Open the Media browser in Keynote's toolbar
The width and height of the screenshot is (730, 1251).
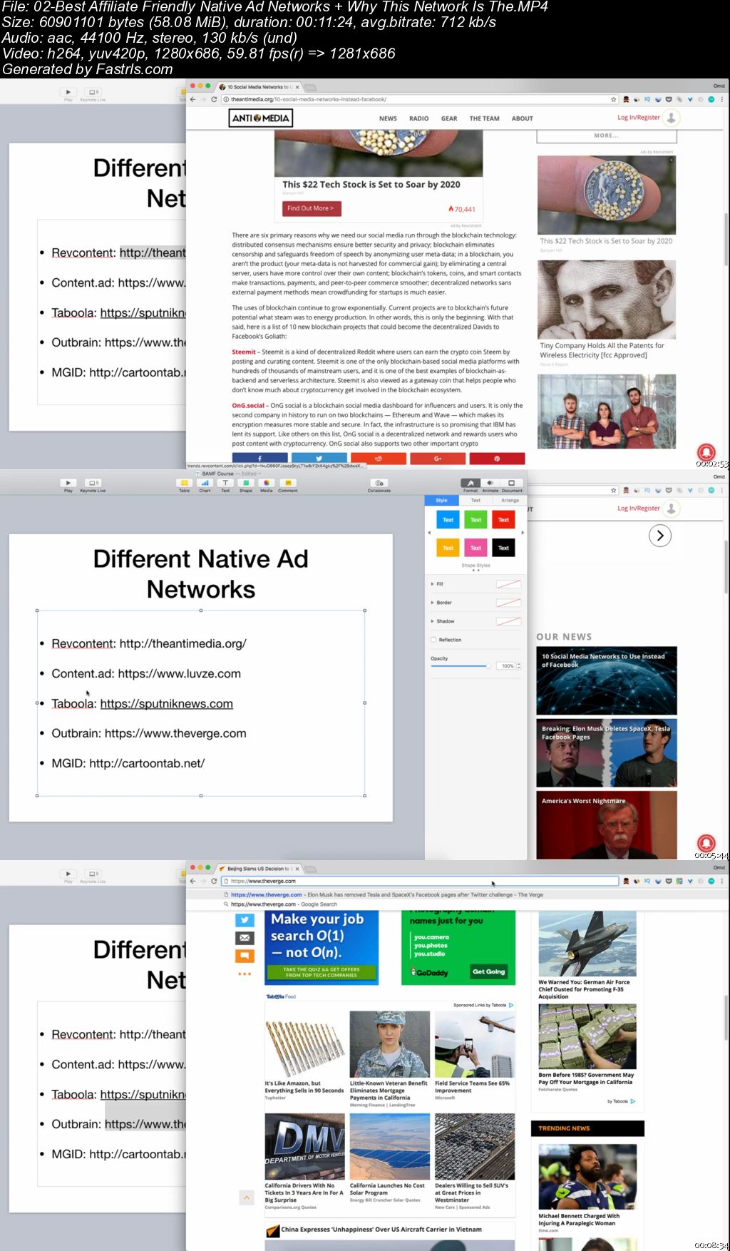[267, 483]
